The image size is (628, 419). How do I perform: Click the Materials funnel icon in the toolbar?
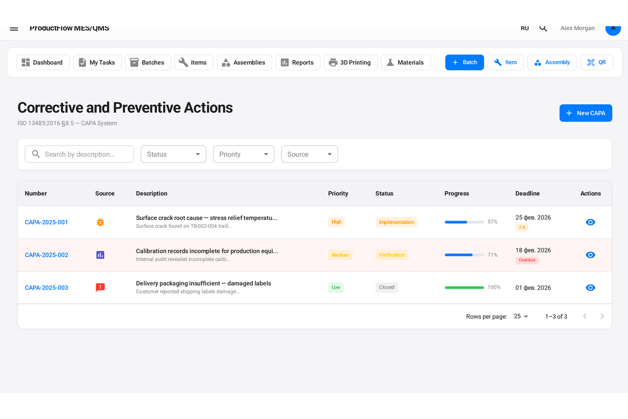point(390,62)
